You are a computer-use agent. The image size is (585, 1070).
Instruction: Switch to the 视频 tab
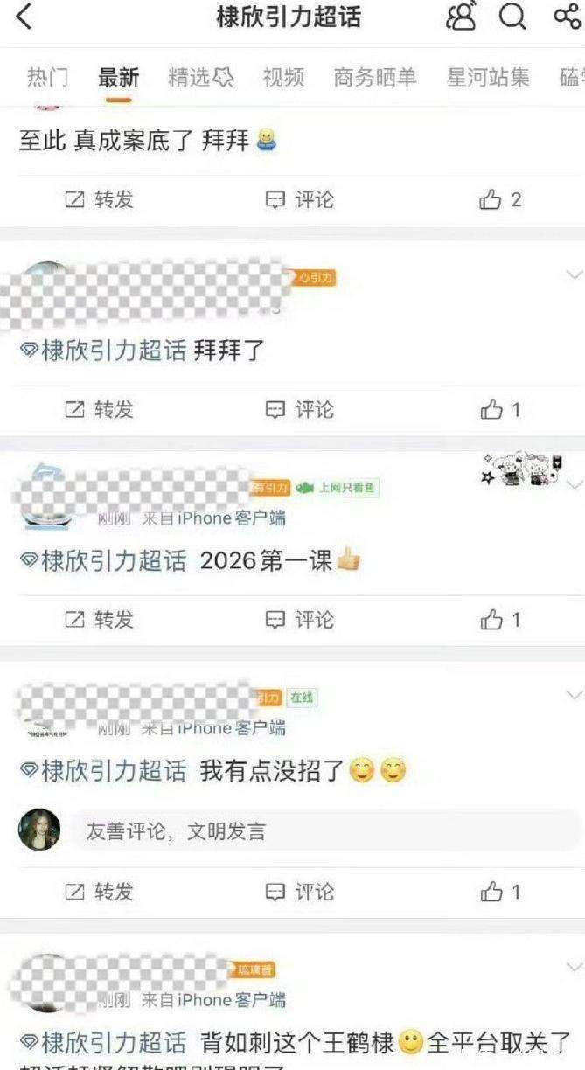tap(283, 78)
